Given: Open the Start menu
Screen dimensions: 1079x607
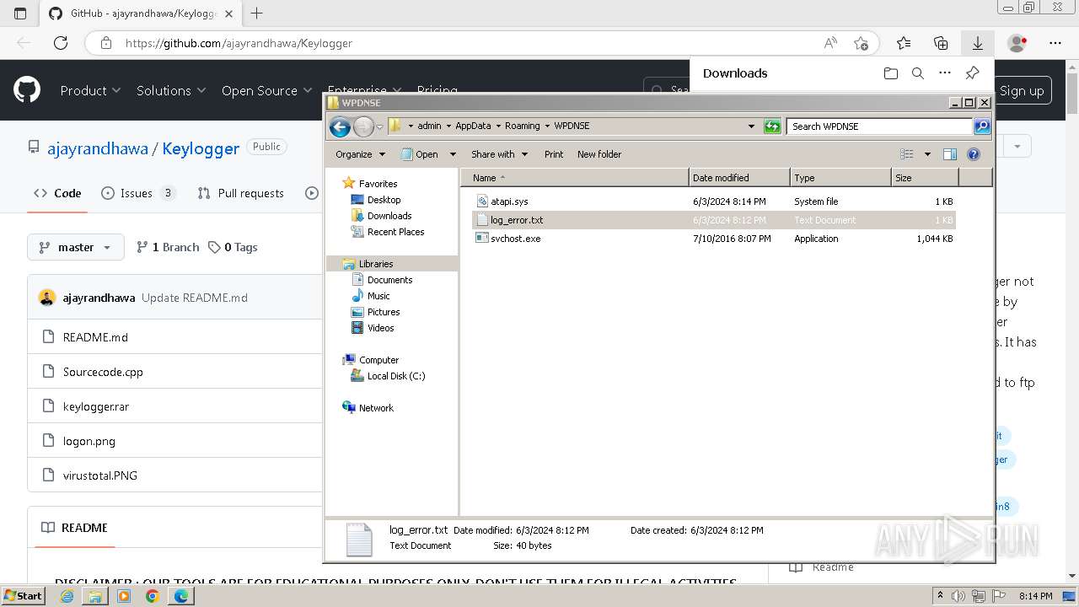Looking at the screenshot, I should tap(23, 596).
